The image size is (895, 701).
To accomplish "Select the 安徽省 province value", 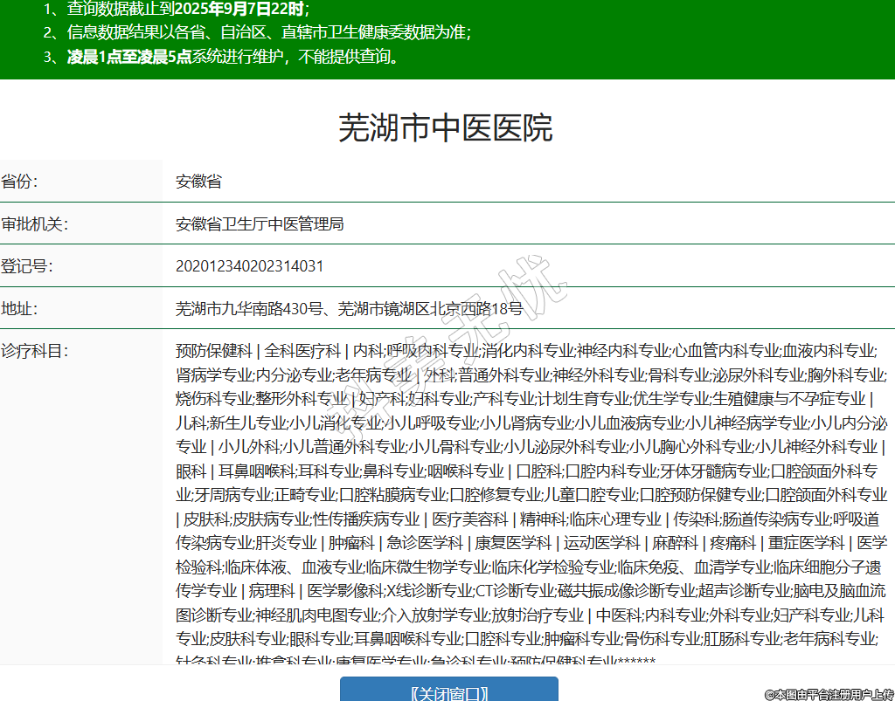I will [x=198, y=182].
